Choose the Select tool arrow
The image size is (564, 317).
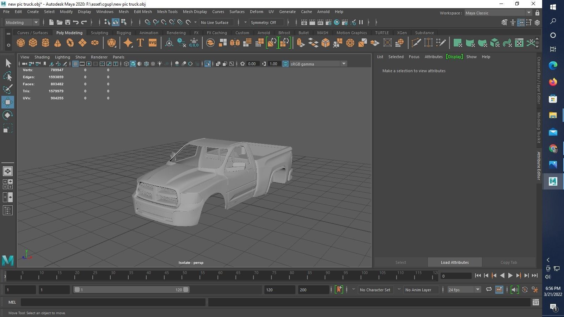click(8, 63)
